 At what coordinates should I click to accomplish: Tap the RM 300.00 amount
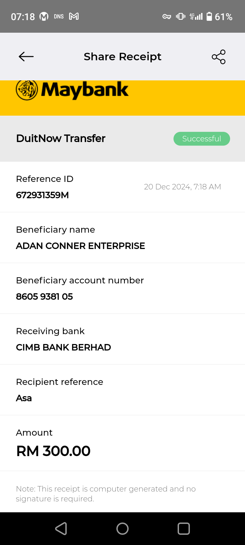pyautogui.click(x=53, y=451)
